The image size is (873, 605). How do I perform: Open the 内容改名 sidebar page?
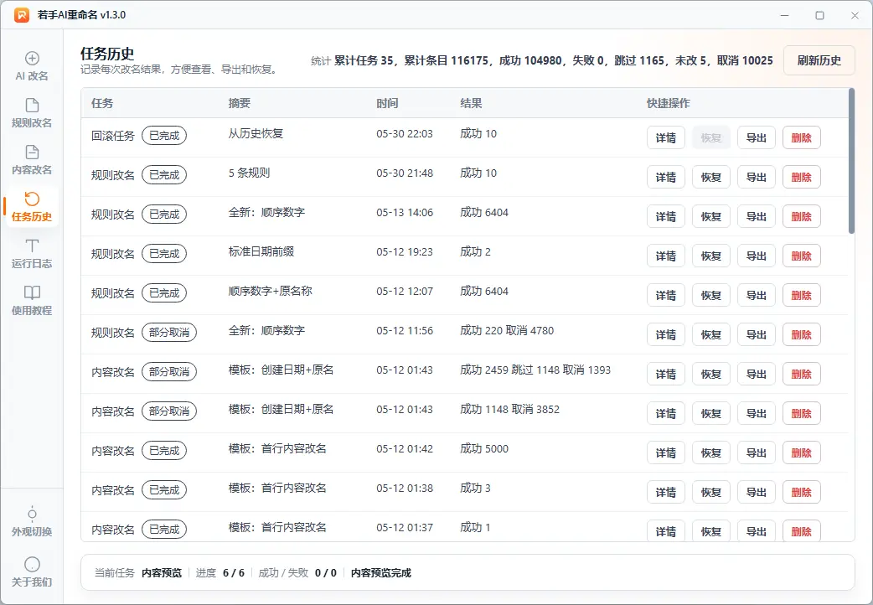pos(32,160)
